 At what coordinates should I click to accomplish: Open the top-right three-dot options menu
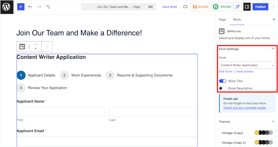click(274, 7)
